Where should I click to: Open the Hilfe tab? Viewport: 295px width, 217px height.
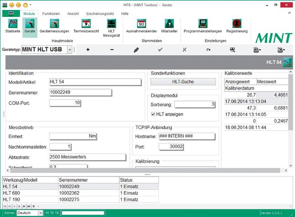(125, 14)
